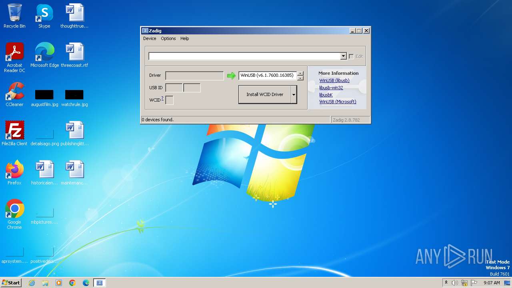The height and width of the screenshot is (288, 512).
Task: Open the network tray icon
Action: pos(464,283)
